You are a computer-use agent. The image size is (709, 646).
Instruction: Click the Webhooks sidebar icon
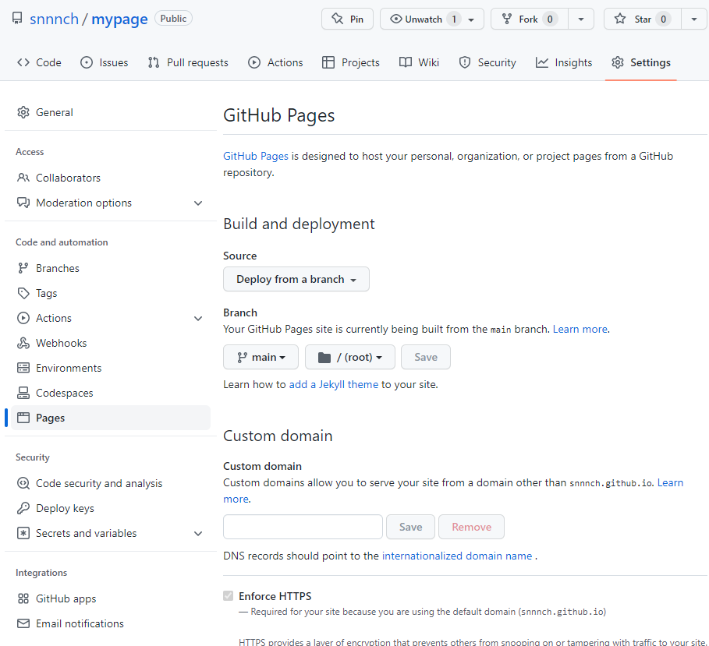tap(23, 343)
